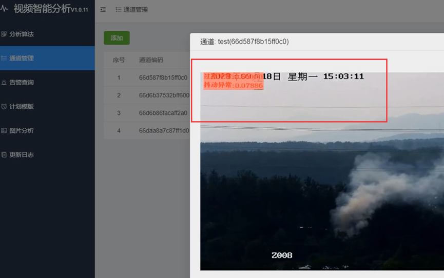This screenshot has height=278, width=444.
Task: Click the 计划模版 clock icon
Action: (x=4, y=107)
